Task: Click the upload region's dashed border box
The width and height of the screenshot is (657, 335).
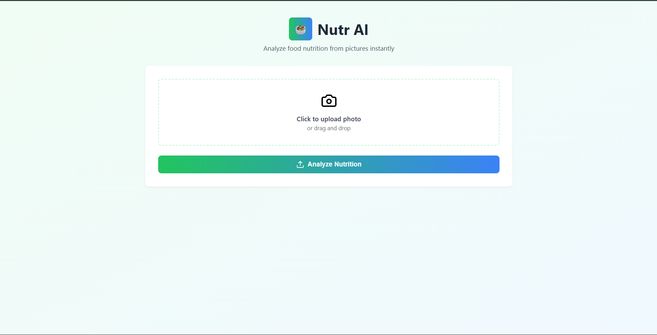Action: [x=328, y=112]
